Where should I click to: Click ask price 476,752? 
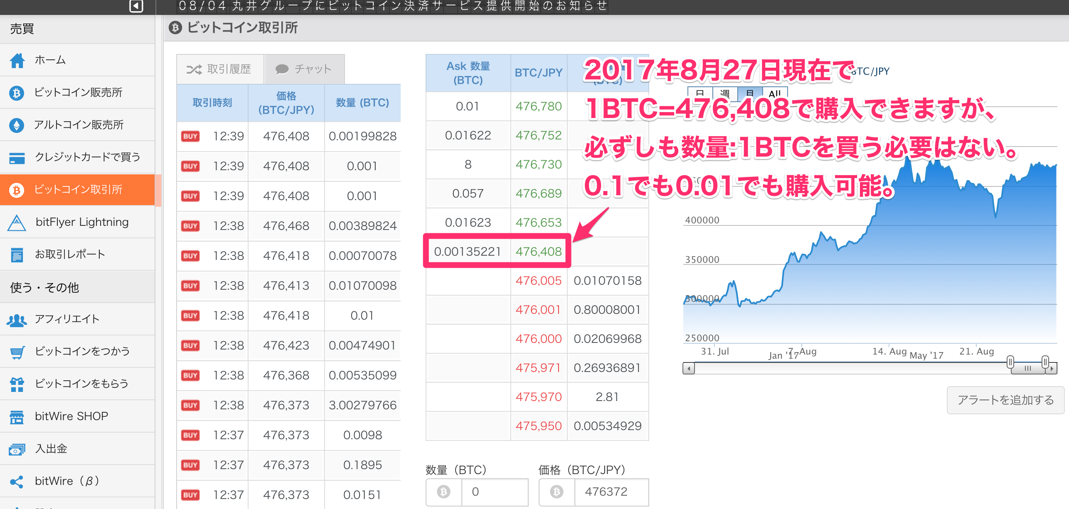click(x=538, y=135)
